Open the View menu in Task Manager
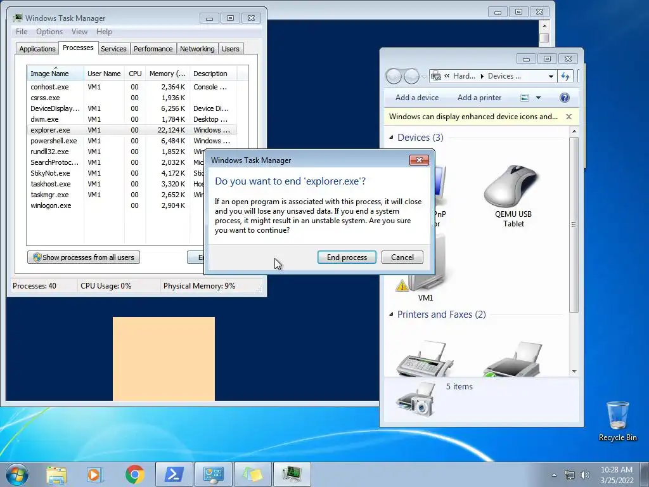Viewport: 649px width, 487px height. pyautogui.click(x=79, y=32)
